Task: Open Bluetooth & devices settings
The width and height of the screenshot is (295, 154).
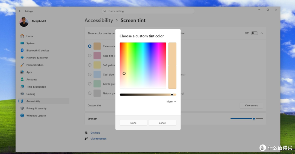Action: coord(44,50)
